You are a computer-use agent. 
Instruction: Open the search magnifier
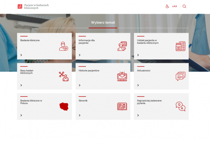[184, 6]
